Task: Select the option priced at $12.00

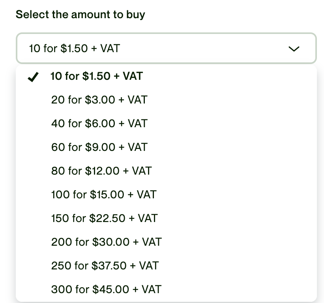Action: 101,171
